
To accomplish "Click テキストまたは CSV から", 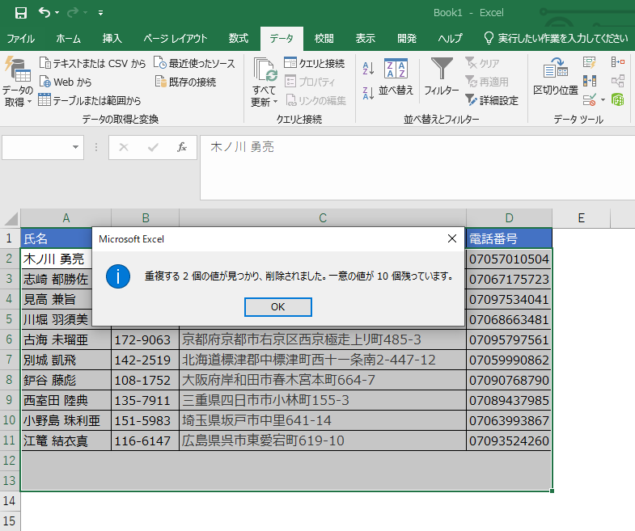I will pos(92,63).
